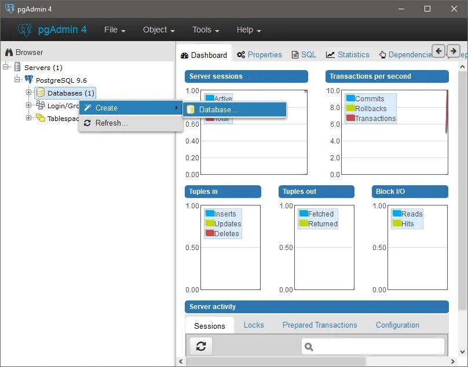
Task: Click the Browser binoculars icon
Action: pos(9,53)
